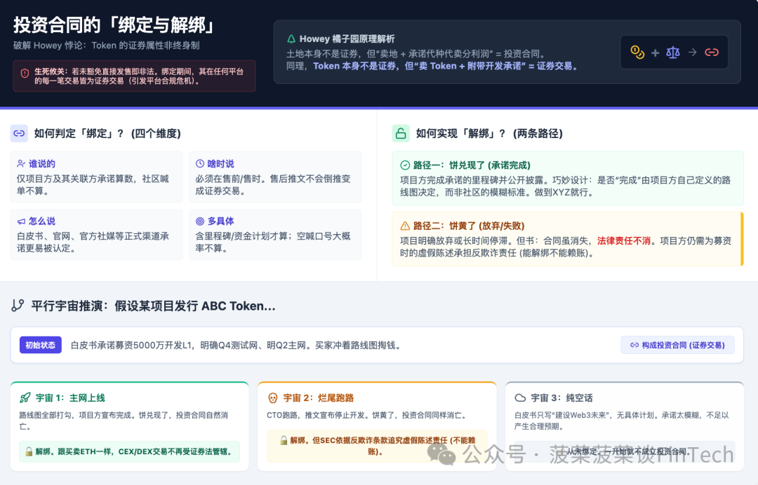The height and width of the screenshot is (485, 758).
Task: Click the green 解绑 result box in 宇宙 1
Action: [x=129, y=451]
